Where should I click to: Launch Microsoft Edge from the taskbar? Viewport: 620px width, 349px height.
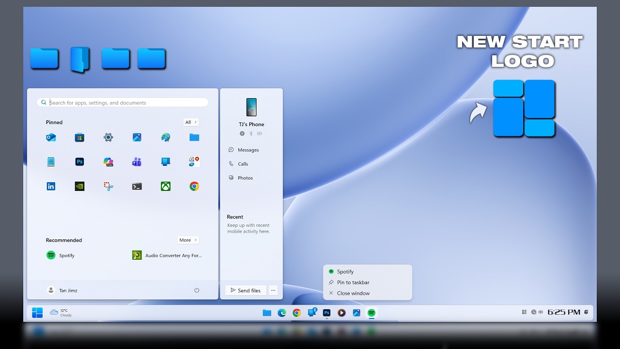282,313
